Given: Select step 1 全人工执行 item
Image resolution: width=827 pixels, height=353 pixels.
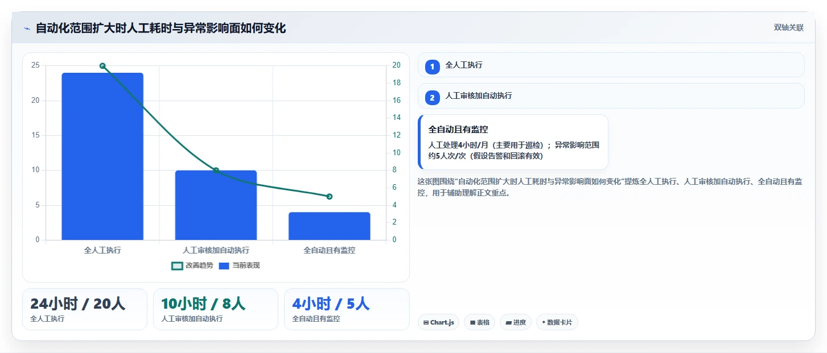Looking at the screenshot, I should [611, 65].
